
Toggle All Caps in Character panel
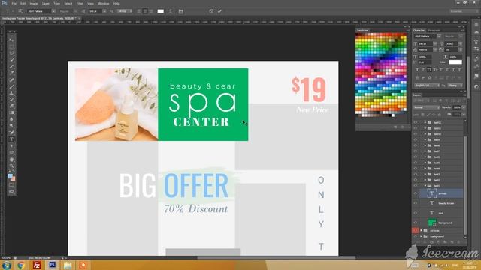coord(429,70)
